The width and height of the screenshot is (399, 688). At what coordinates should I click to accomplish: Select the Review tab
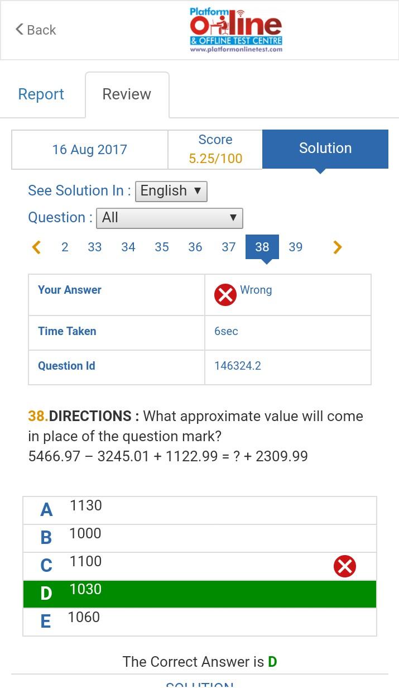point(127,94)
